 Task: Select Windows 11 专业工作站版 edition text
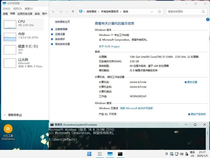[114, 35]
